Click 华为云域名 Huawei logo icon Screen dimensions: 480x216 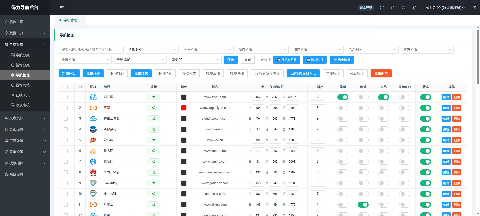(x=93, y=172)
